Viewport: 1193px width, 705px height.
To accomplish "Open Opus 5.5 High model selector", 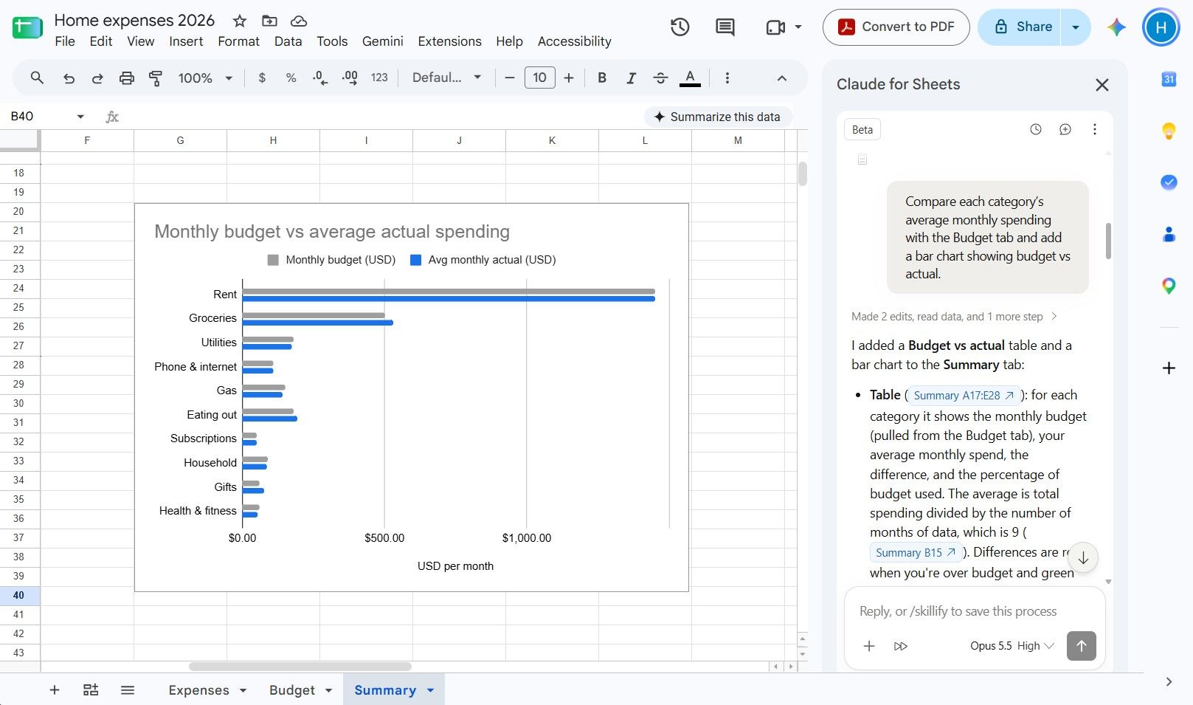I will coord(1012,646).
